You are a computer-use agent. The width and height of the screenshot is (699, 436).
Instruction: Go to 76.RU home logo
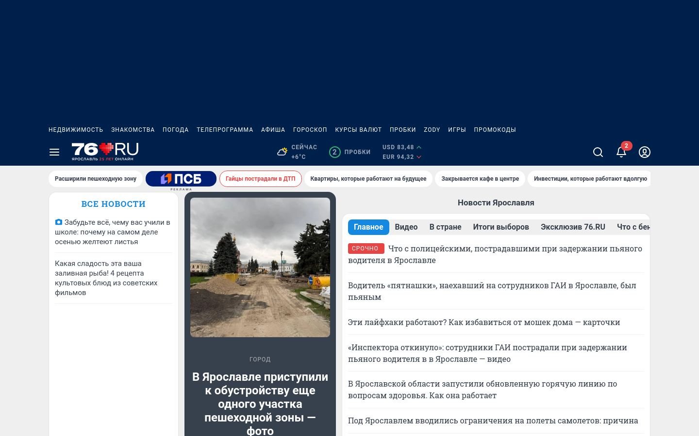pos(105,152)
